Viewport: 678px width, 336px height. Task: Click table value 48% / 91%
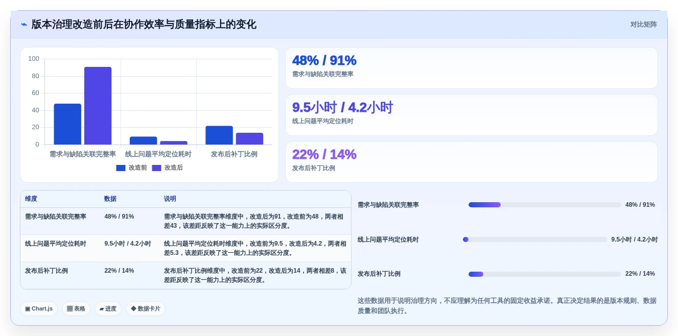119,217
